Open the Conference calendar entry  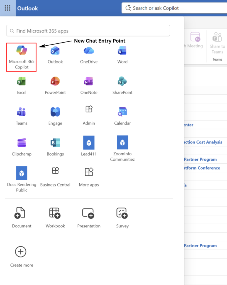pyautogui.click(x=202, y=168)
